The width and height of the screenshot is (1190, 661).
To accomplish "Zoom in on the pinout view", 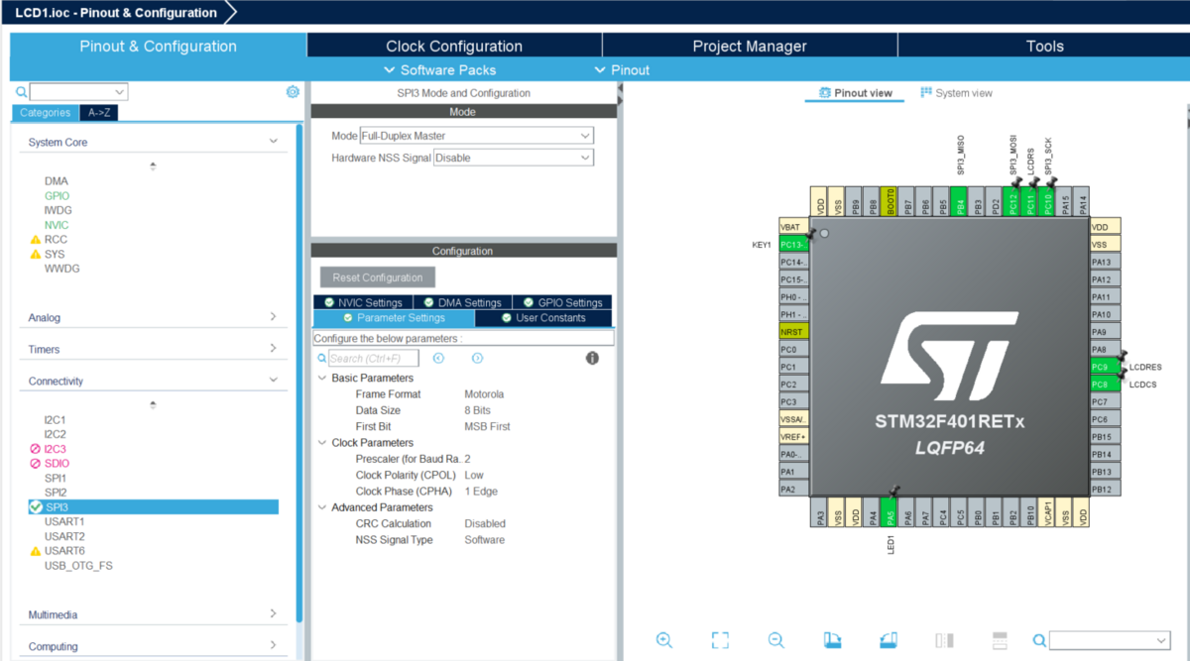I will (x=664, y=640).
